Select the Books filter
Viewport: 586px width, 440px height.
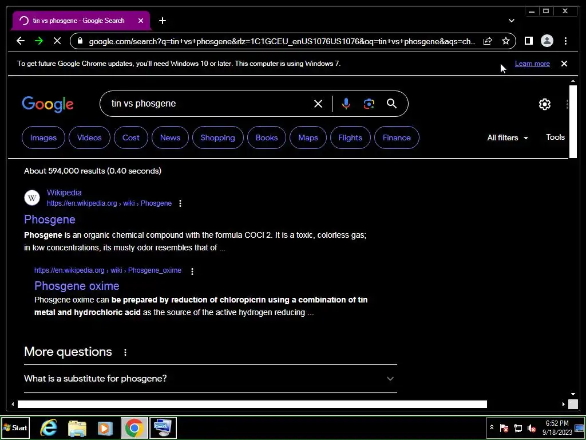267,137
